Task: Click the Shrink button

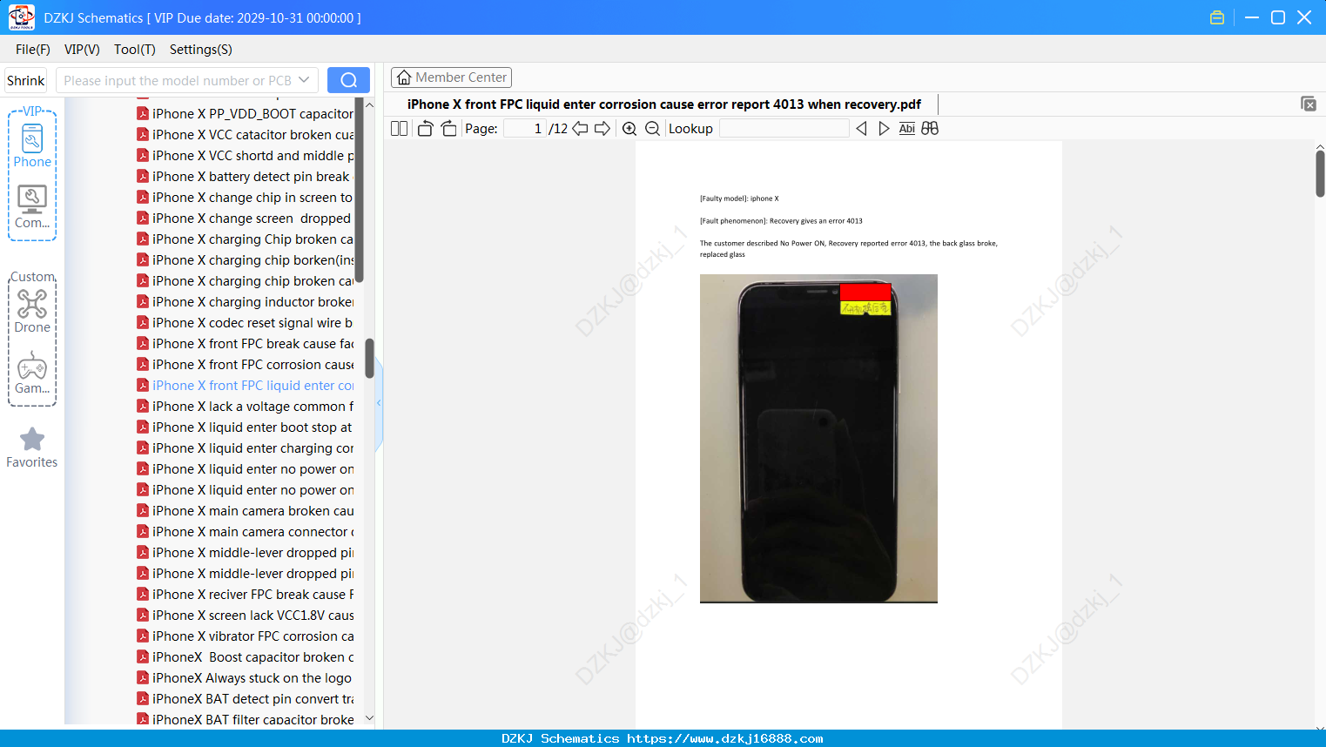Action: 25,80
